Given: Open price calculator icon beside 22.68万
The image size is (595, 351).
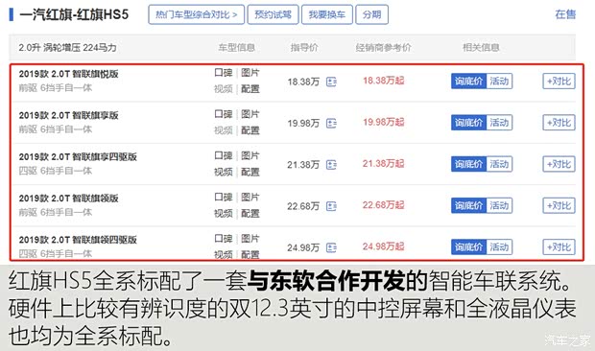Looking at the screenshot, I should [331, 206].
